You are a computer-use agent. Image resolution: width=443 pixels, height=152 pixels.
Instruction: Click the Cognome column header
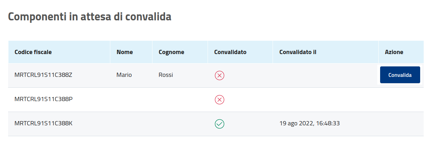pyautogui.click(x=171, y=52)
